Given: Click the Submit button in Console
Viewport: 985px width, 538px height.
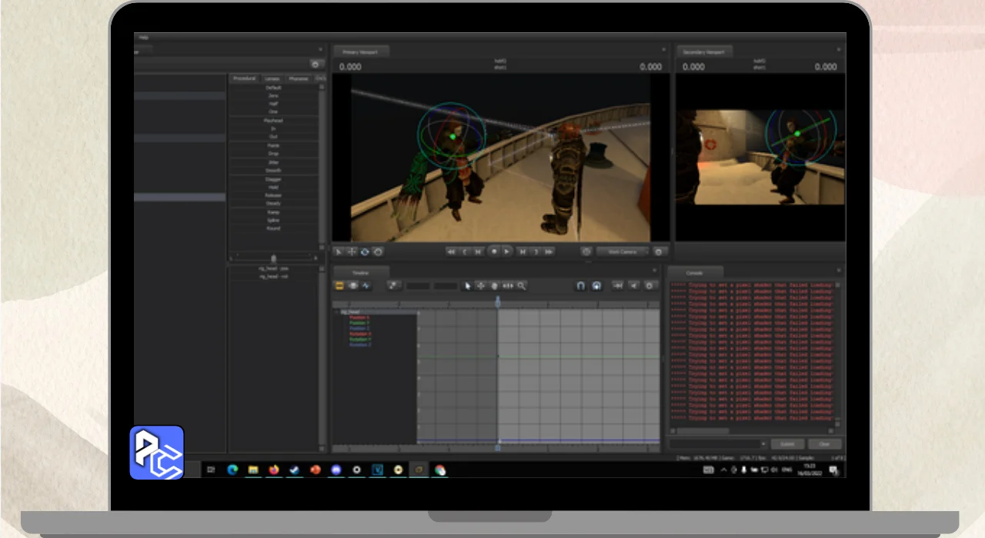Looking at the screenshot, I should (x=787, y=444).
